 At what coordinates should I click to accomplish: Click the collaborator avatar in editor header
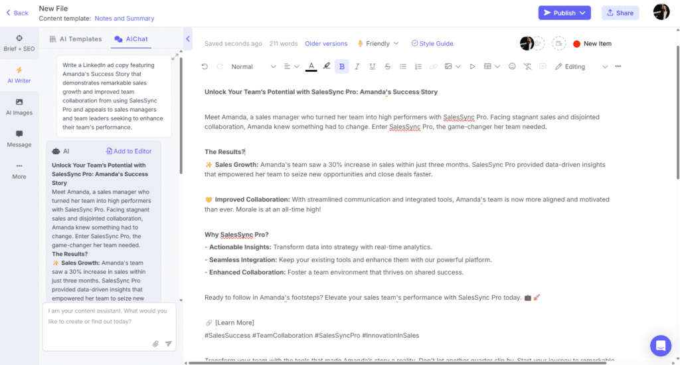(527, 43)
